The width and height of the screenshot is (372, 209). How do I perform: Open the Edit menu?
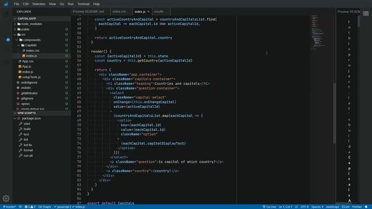[x=26, y=4]
